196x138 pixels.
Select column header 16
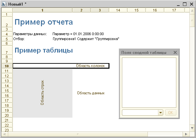[x=155, y=10]
